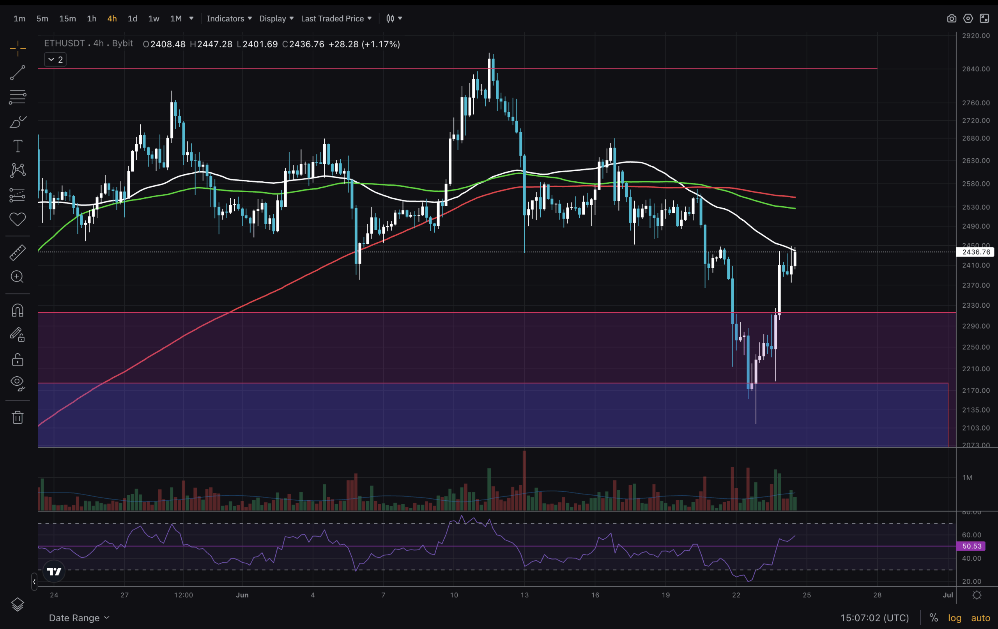This screenshot has height=629, width=998.
Task: Click the heart favorites icon
Action: 18,219
